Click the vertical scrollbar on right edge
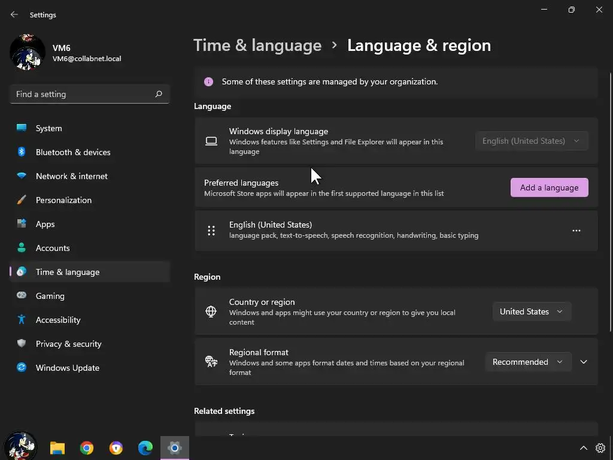Viewport: 613px width, 460px height. point(611,201)
